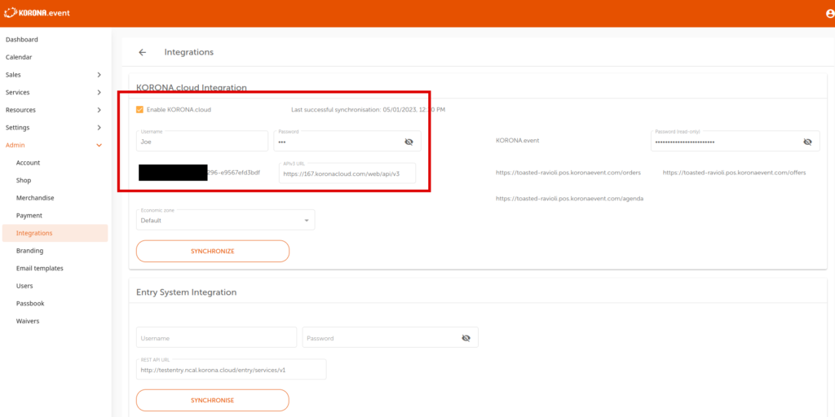
Task: Open Users under Admin
Action: tap(24, 286)
